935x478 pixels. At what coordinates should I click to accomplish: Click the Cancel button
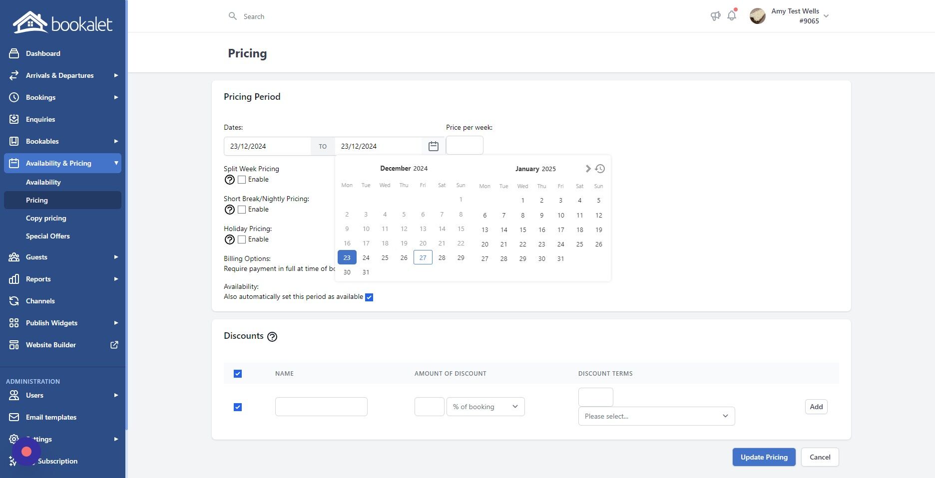tap(820, 457)
